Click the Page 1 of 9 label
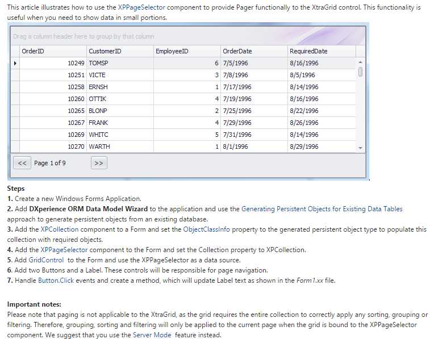Viewport: 430px width, 339px height. pos(50,163)
